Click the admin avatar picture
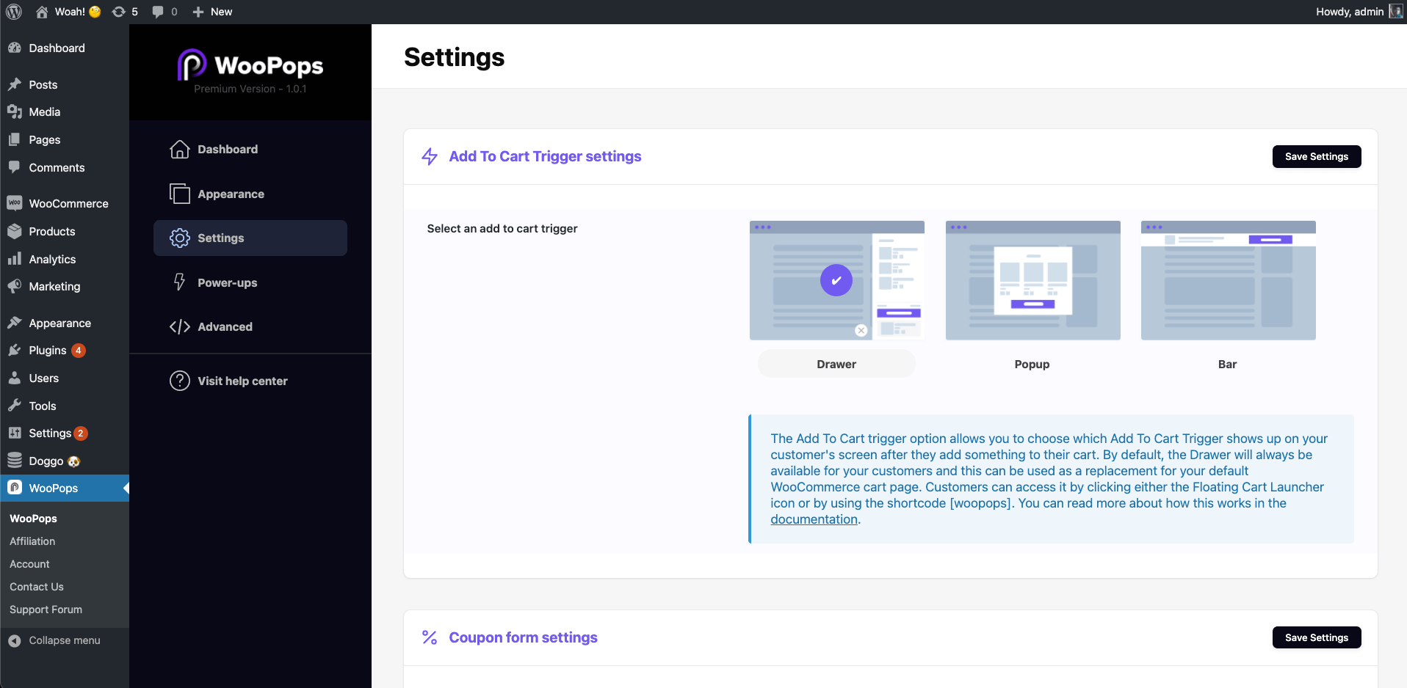The height and width of the screenshot is (688, 1407). (x=1396, y=12)
